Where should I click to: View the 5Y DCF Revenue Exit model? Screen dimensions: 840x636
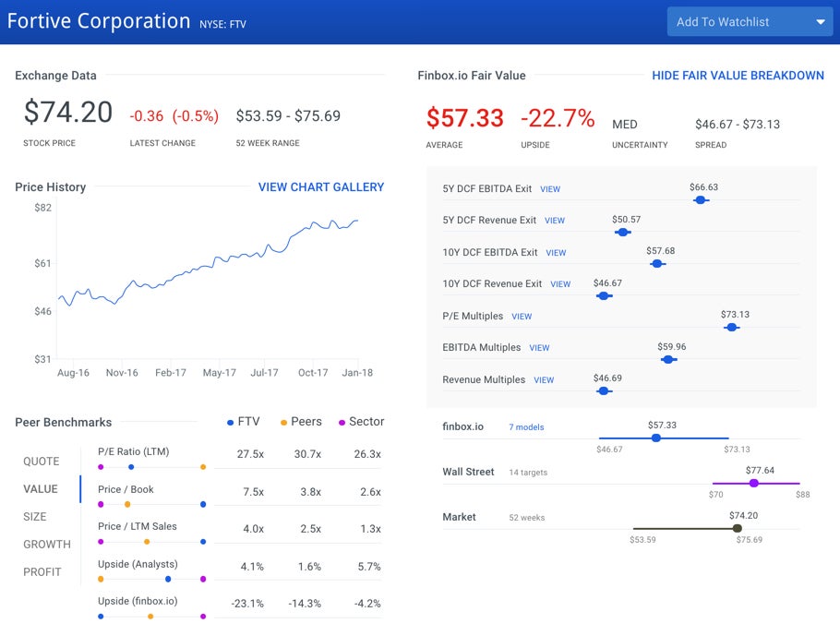(x=555, y=221)
